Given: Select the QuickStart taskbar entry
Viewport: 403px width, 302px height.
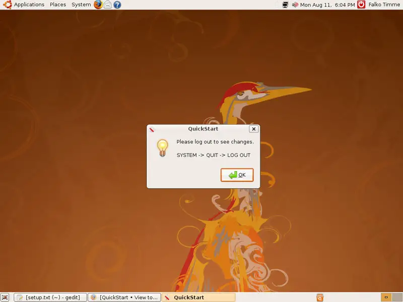Looking at the screenshot, I should 198,297.
